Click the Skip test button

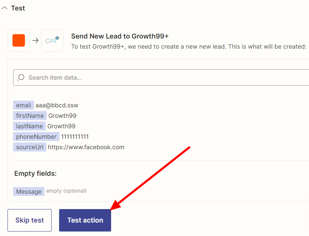[30, 220]
